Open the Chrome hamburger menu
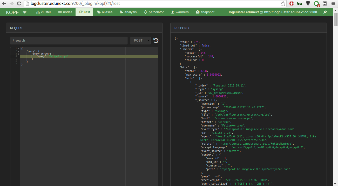The image size is (338, 187). click(333, 4)
